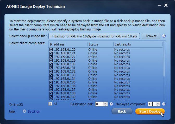
Task: Open the Settings gear icon
Action: click(x=24, y=111)
